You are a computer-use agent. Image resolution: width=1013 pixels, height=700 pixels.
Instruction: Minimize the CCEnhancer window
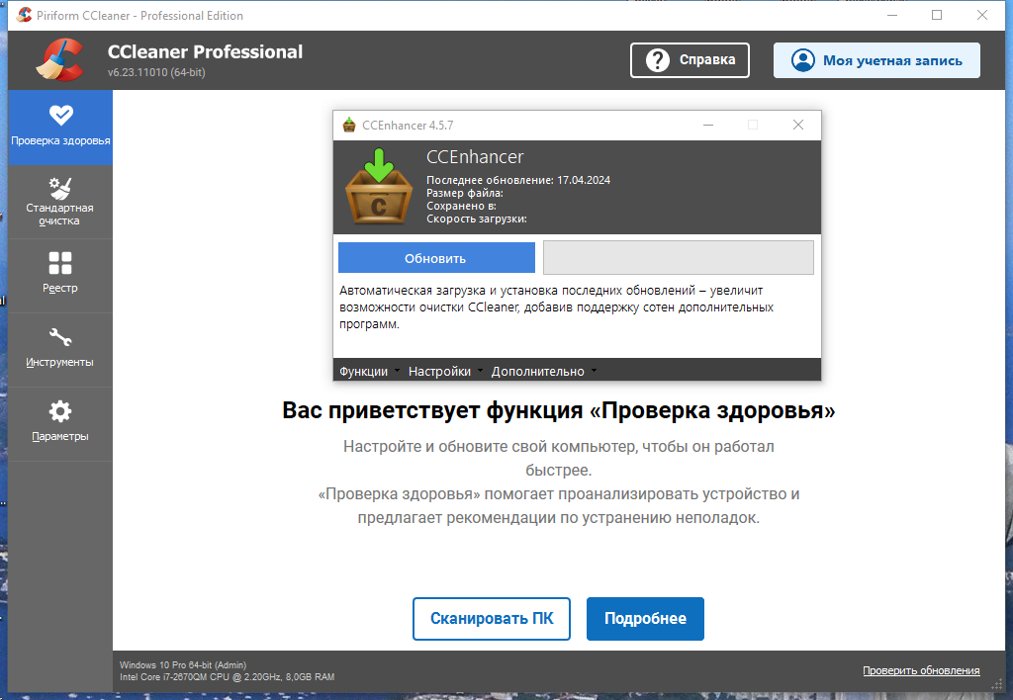coord(708,125)
